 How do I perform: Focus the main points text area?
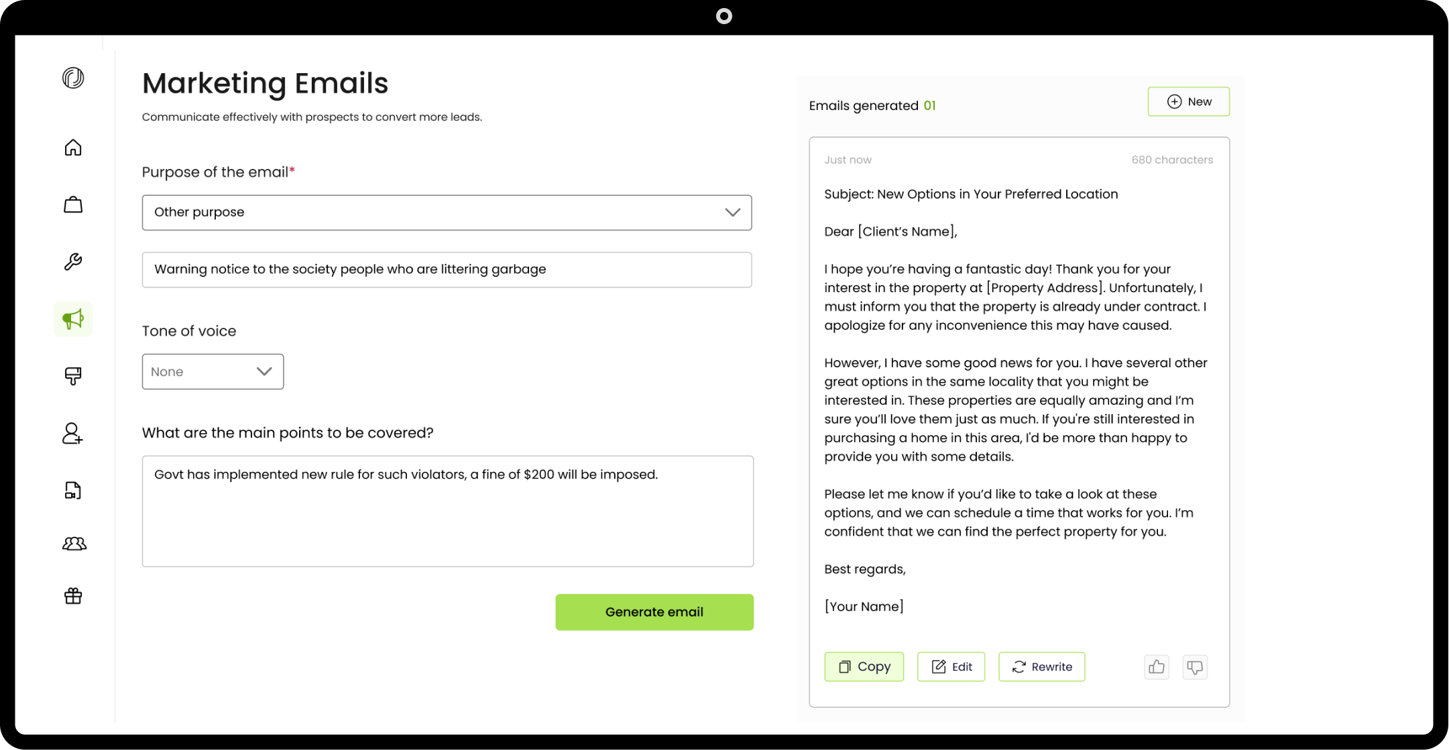tap(447, 511)
